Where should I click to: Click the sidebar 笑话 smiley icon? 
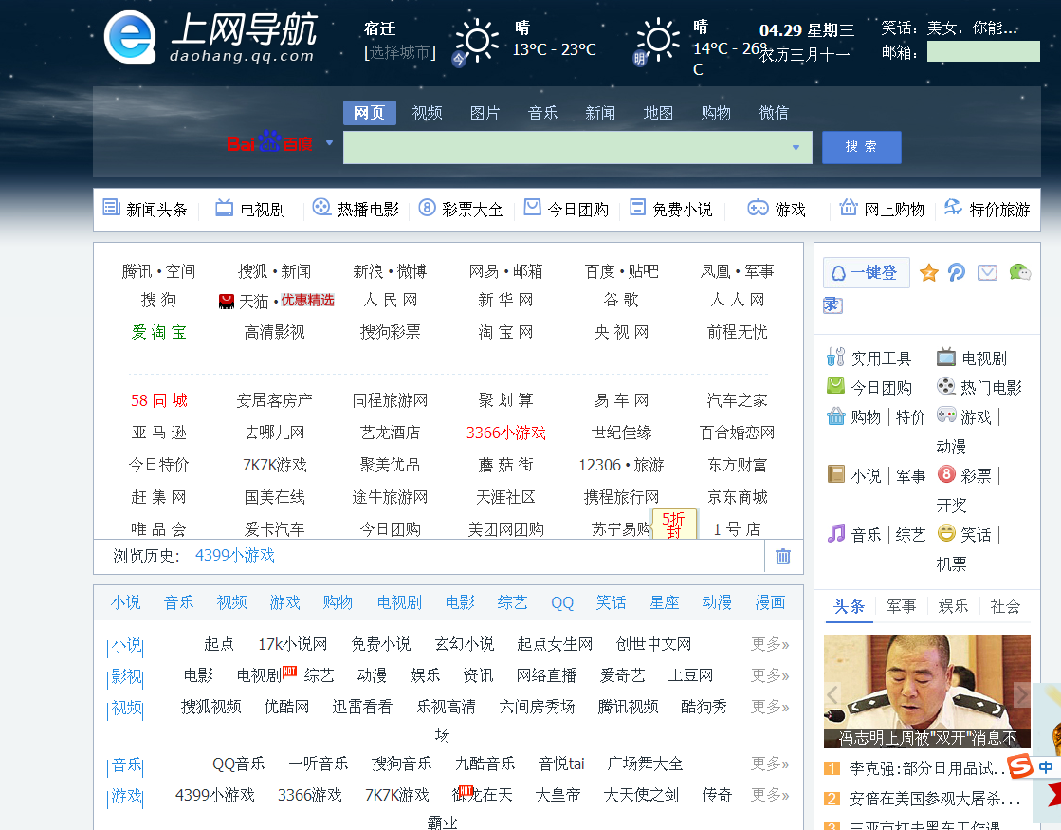tap(946, 533)
